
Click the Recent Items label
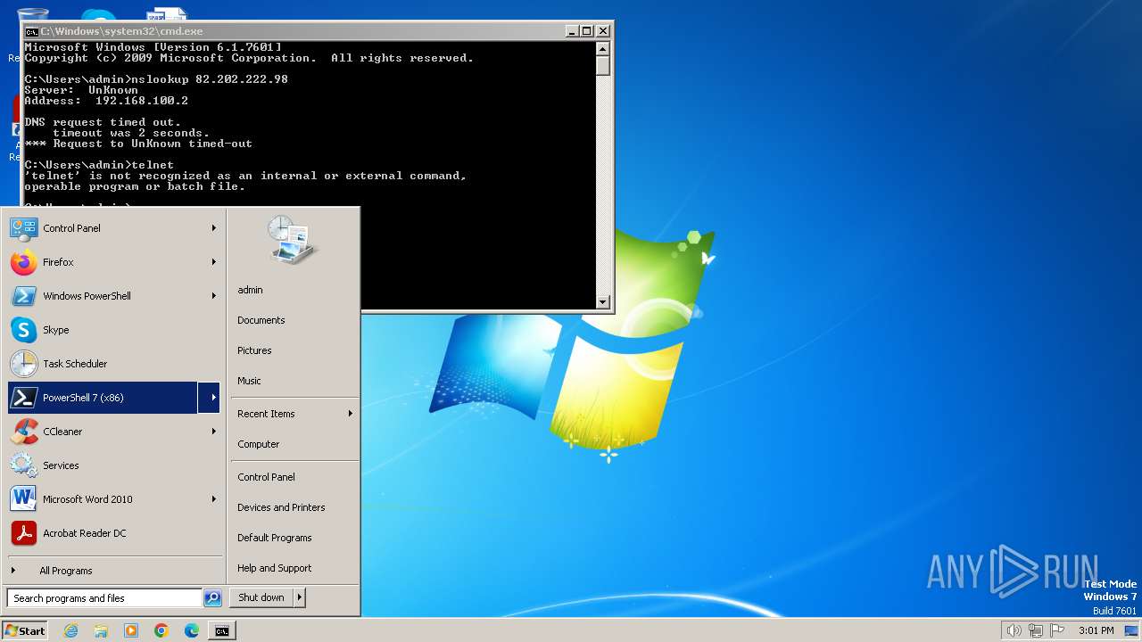(x=266, y=414)
